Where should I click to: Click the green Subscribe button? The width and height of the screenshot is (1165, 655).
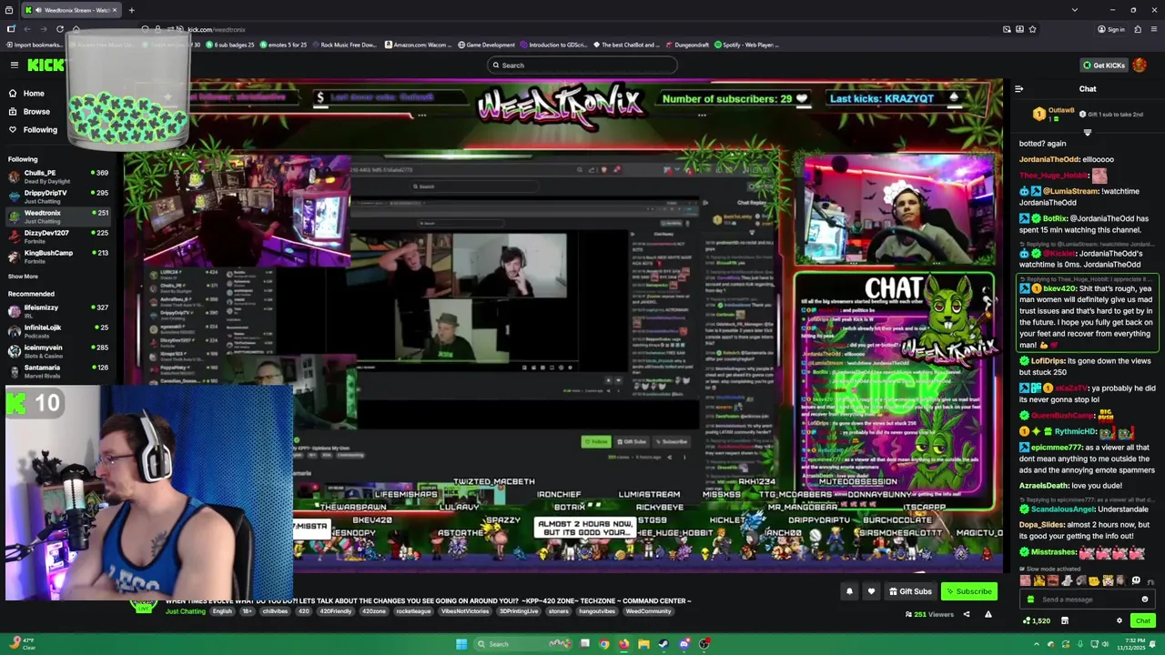[x=968, y=591]
